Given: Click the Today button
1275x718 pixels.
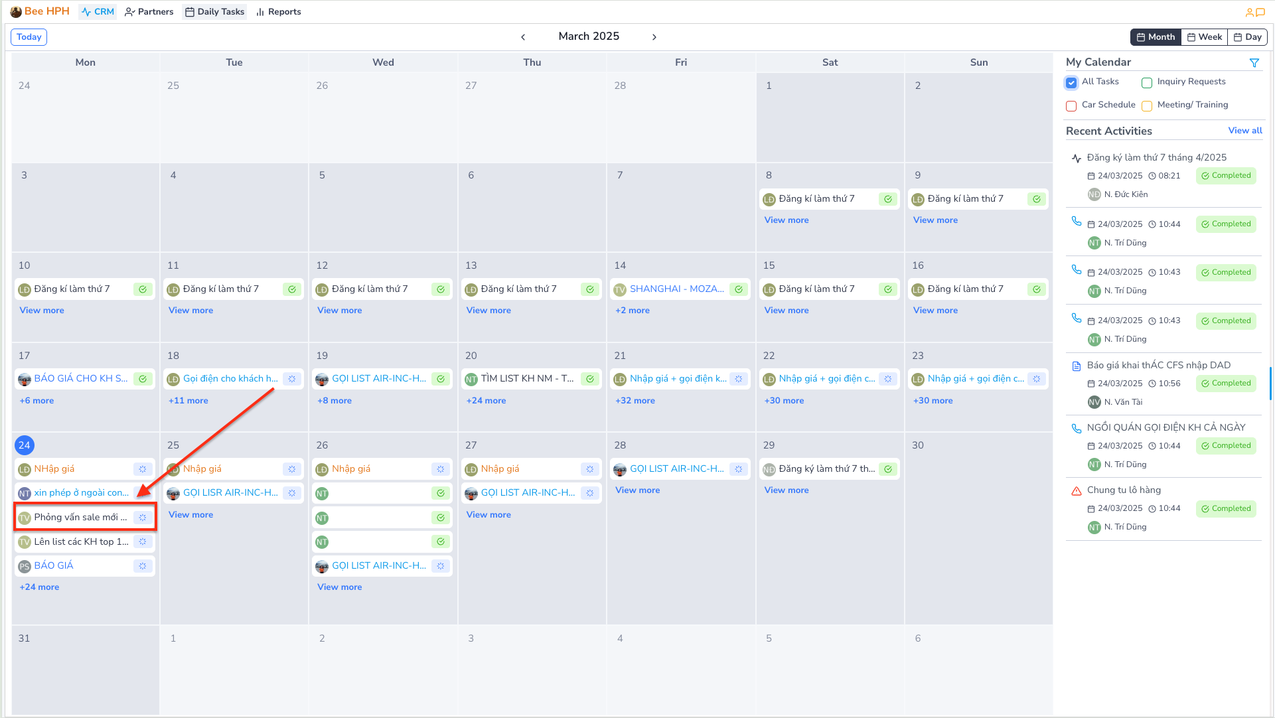Looking at the screenshot, I should (x=29, y=37).
